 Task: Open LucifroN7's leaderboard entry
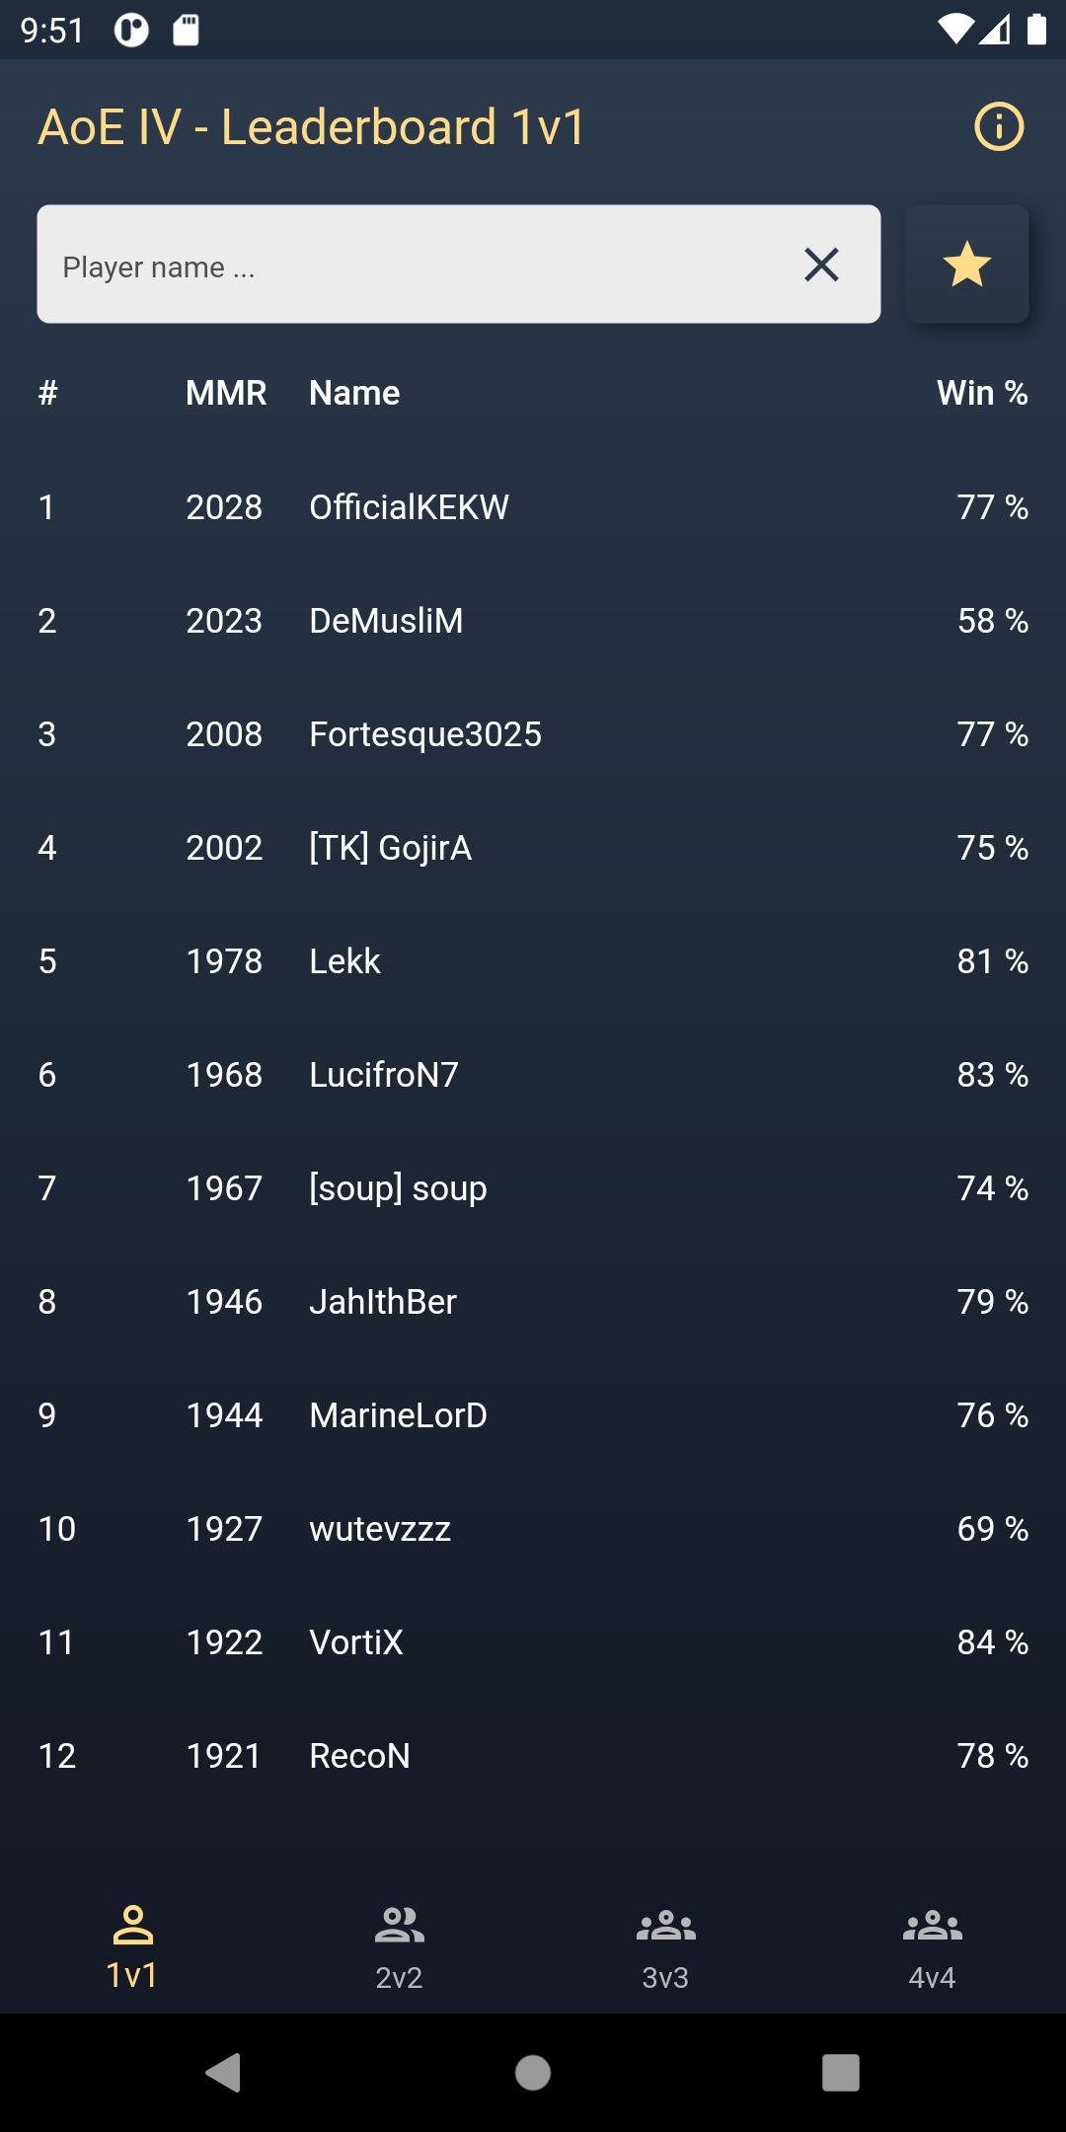(533, 1075)
